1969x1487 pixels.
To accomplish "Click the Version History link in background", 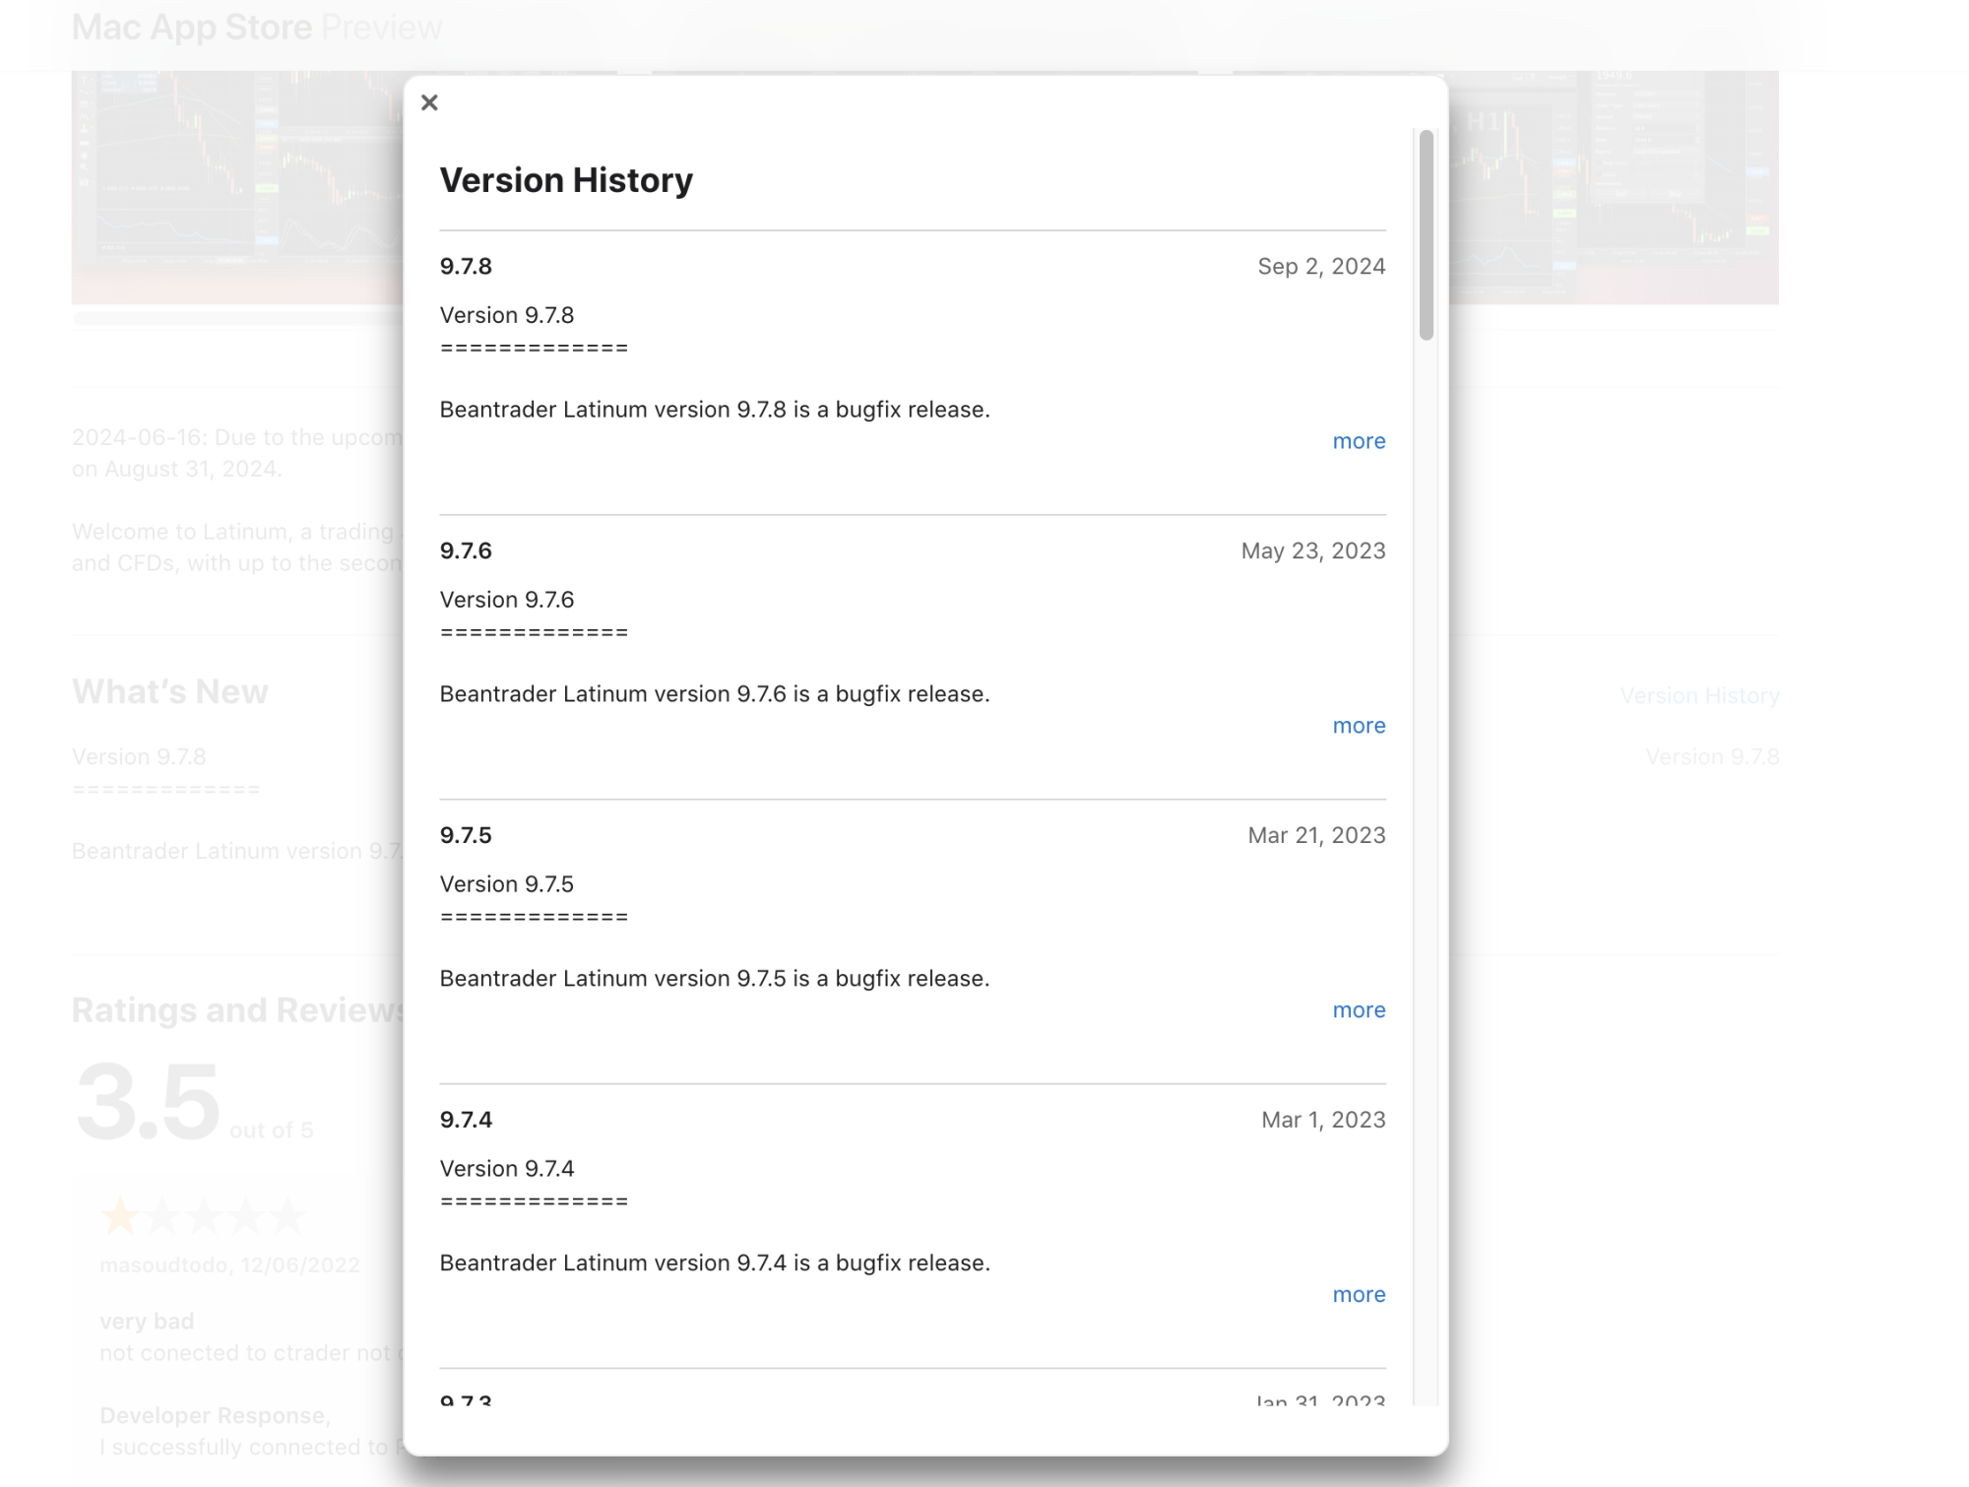I will (x=1699, y=696).
